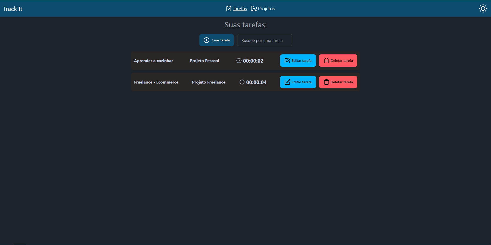
Task: Toggle the light/dark theme sun icon
Action: click(483, 9)
